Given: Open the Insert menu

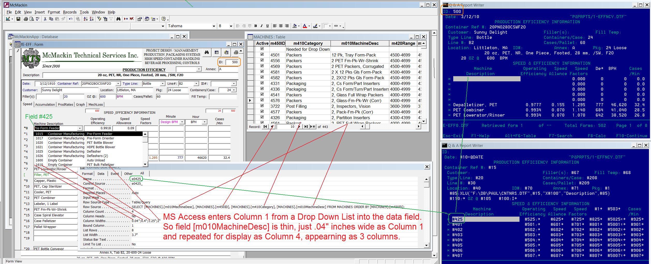Looking at the screenshot, I should click(40, 12).
